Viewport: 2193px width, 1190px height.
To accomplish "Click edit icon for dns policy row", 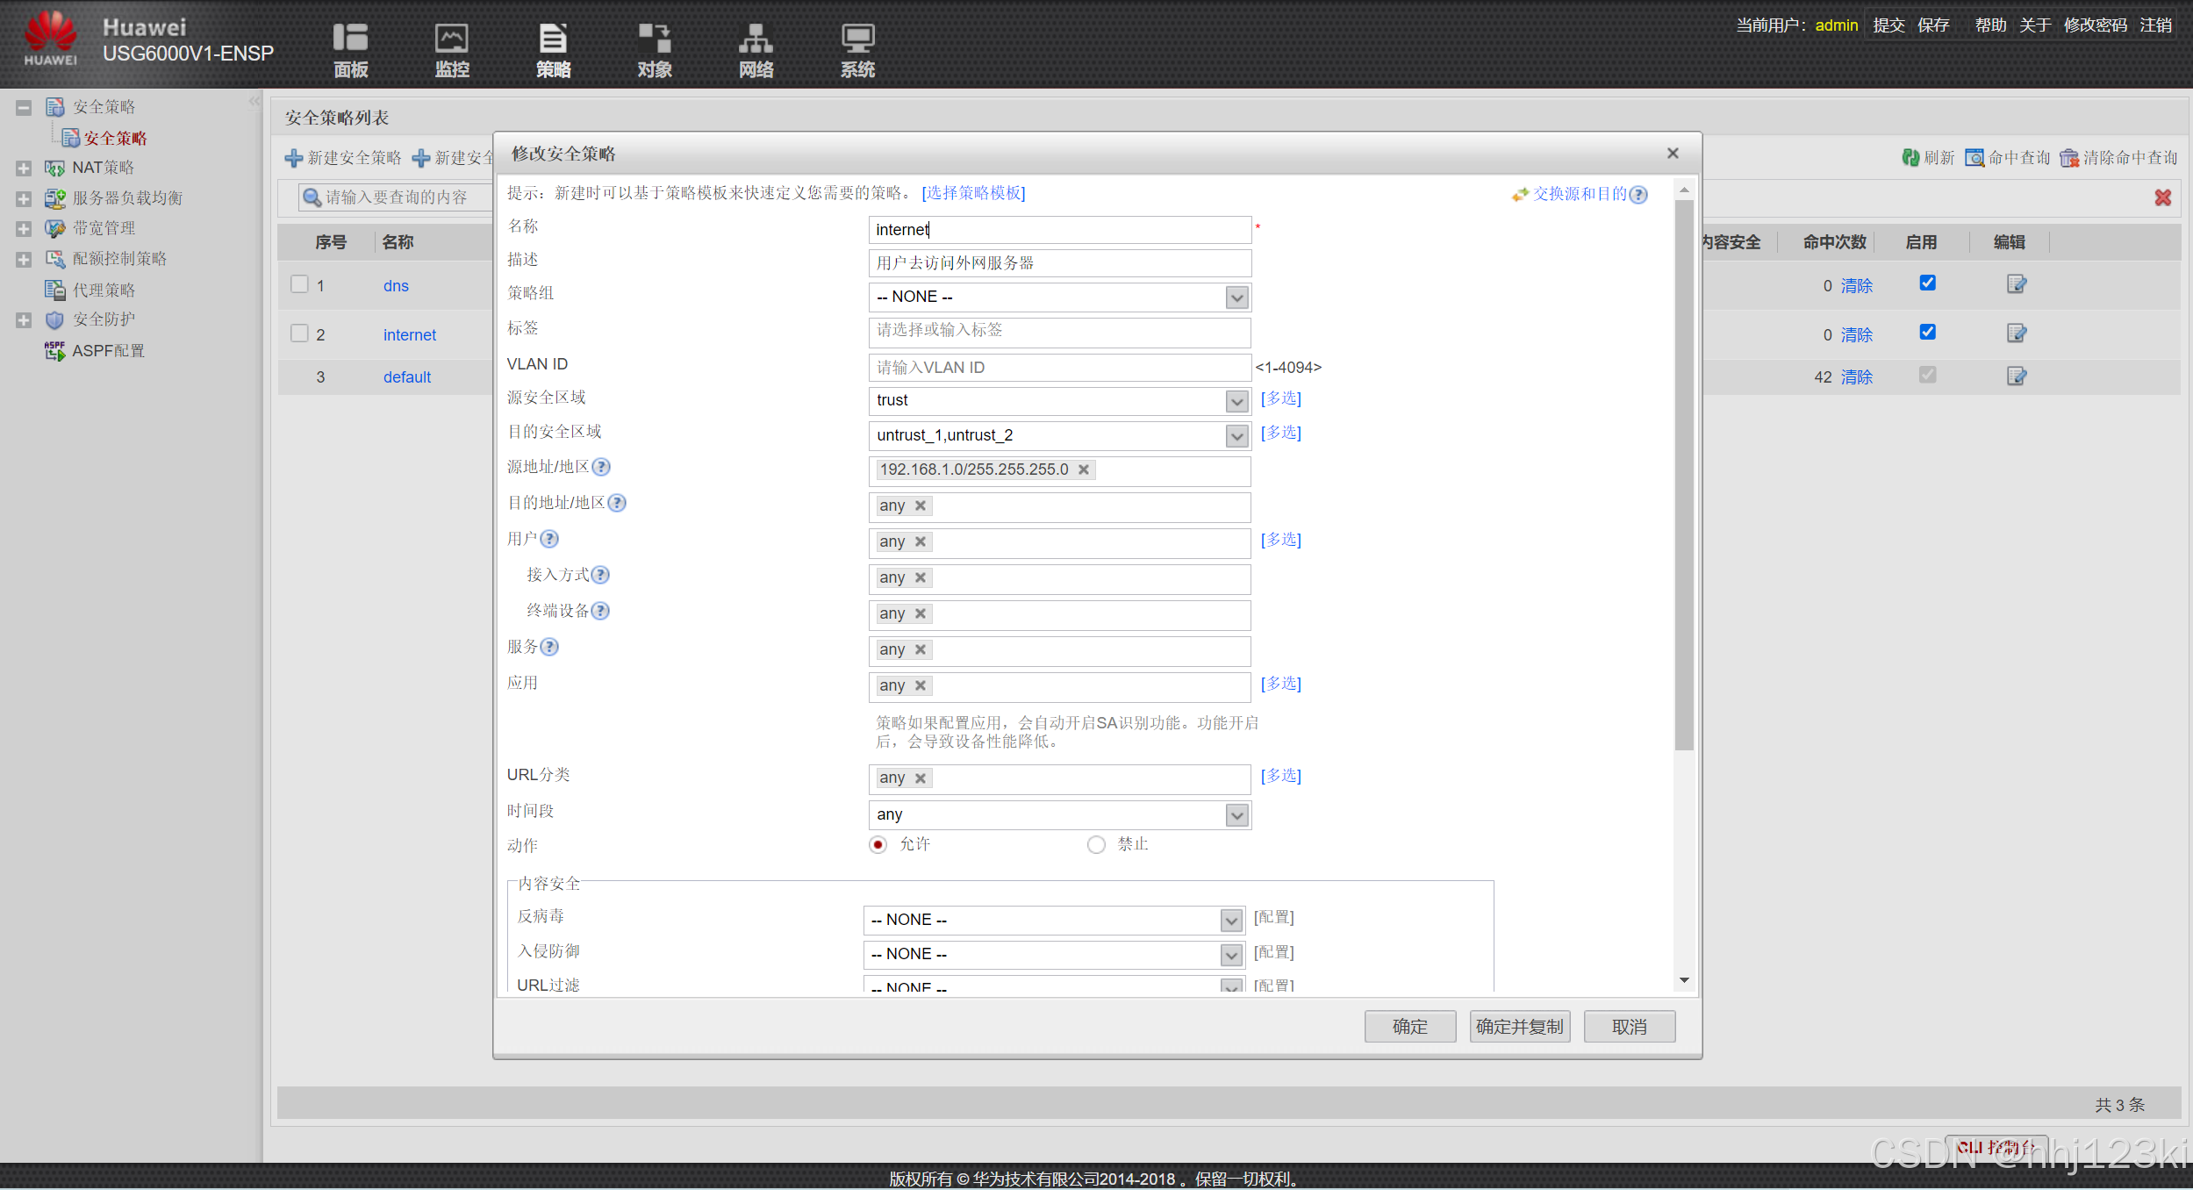I will [x=2016, y=284].
